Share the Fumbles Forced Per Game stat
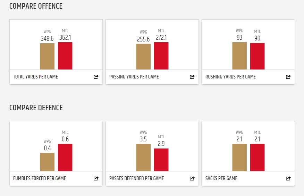The image size is (304, 196). (96, 178)
